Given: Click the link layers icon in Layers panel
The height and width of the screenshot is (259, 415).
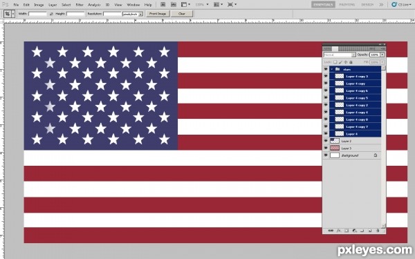Looking at the screenshot, I should [331, 231].
